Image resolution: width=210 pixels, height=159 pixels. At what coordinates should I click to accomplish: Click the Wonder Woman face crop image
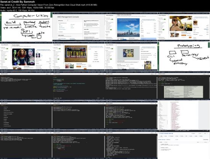[38, 55]
